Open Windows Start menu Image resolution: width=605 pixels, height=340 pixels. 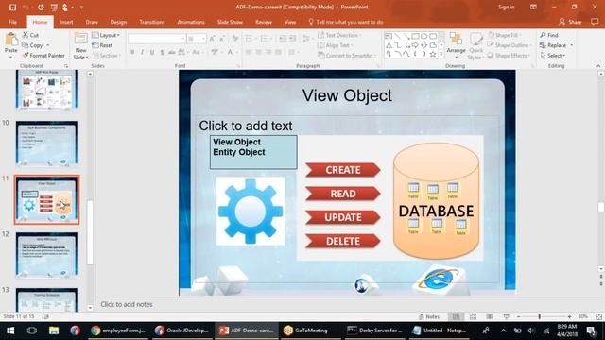(x=10, y=331)
